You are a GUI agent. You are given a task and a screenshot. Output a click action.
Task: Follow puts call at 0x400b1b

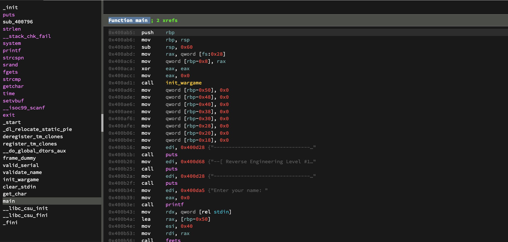tap(171, 155)
